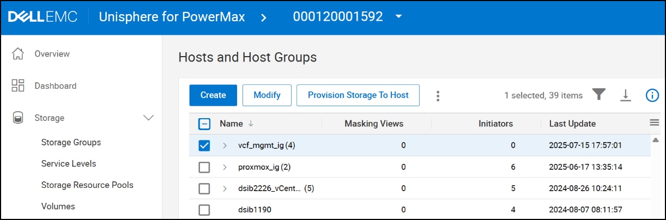666x220 pixels.
Task: Open the table column settings icon
Action: pos(655,123)
